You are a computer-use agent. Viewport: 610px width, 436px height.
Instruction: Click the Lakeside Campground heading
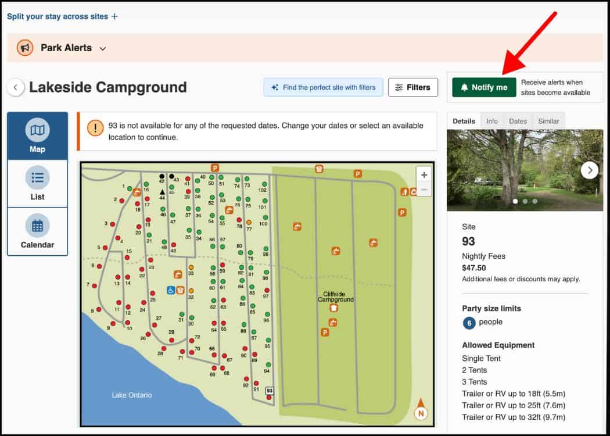point(108,87)
